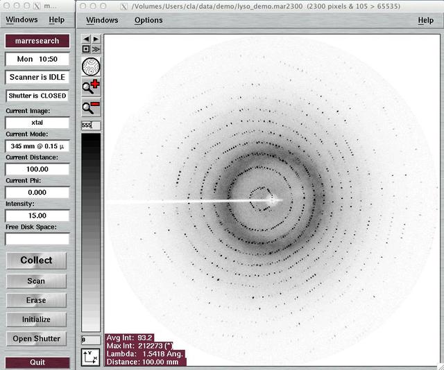Open Windows menu in the image viewer

tap(102, 20)
